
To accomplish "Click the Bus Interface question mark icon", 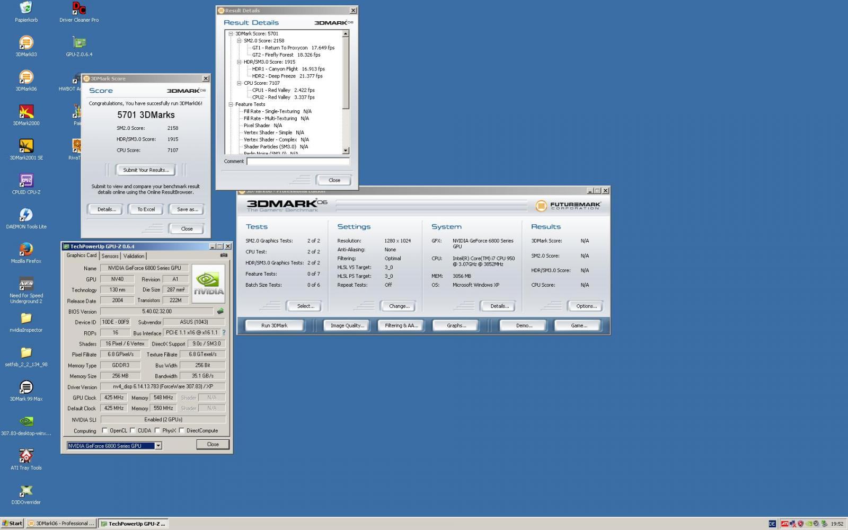I will point(224,333).
